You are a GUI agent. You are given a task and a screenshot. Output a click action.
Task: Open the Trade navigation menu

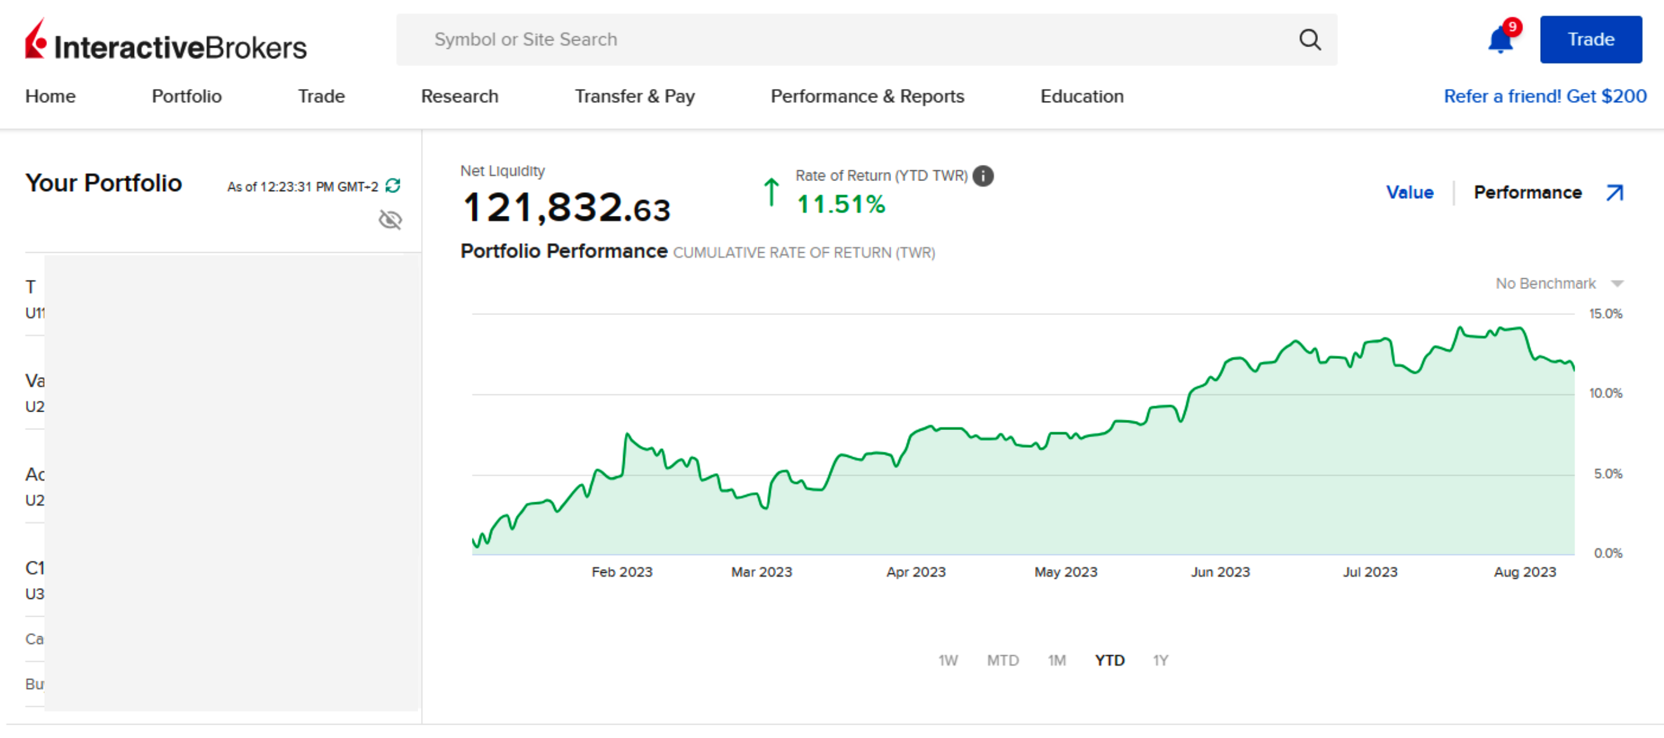321,97
